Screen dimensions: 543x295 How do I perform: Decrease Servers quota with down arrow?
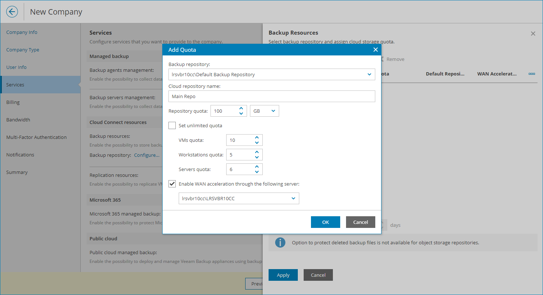coord(257,172)
